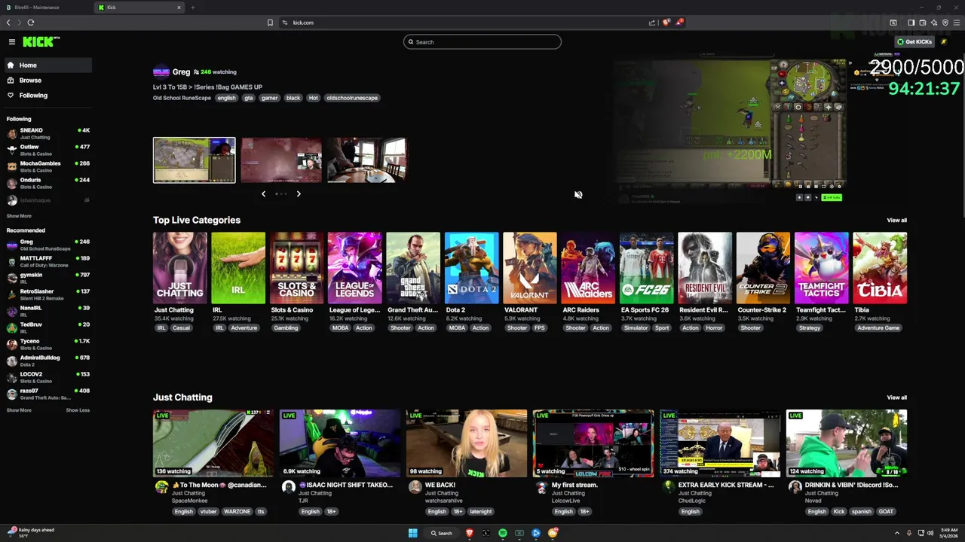View all Just Chatting streams
The height and width of the screenshot is (542, 965).
click(896, 397)
